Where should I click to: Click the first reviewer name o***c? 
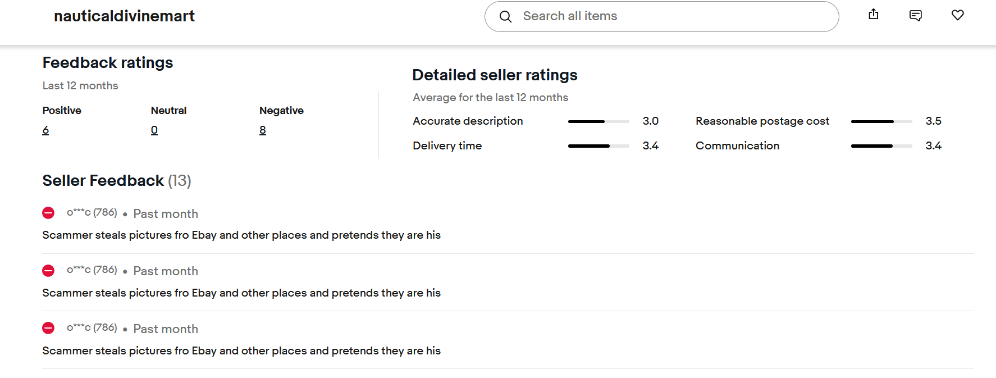pyautogui.click(x=79, y=212)
